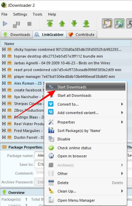Expand the Dustin Farrell package
This screenshot has width=132, height=206.
[4, 137]
